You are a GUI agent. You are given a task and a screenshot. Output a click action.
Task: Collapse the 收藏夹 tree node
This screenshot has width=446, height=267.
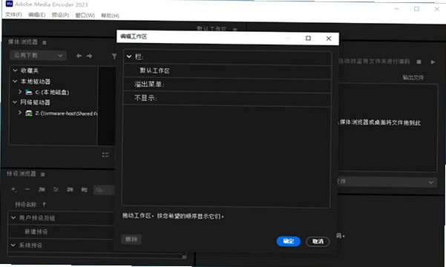pyautogui.click(x=15, y=70)
